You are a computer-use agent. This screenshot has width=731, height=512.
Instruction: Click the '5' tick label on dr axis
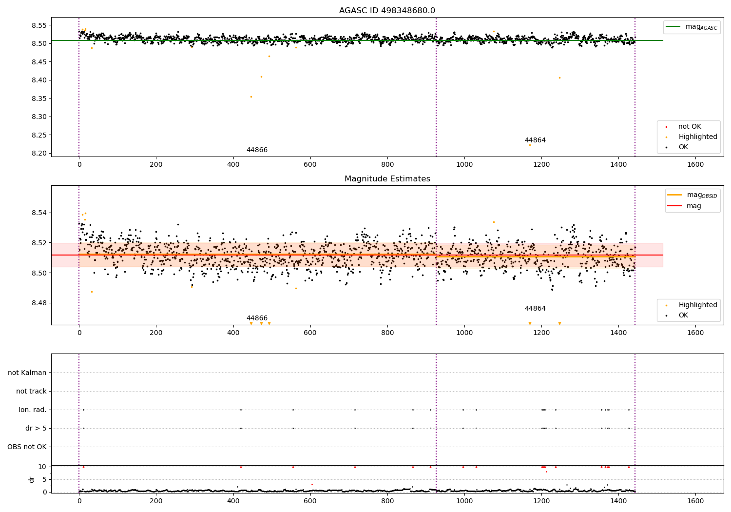(x=45, y=480)
